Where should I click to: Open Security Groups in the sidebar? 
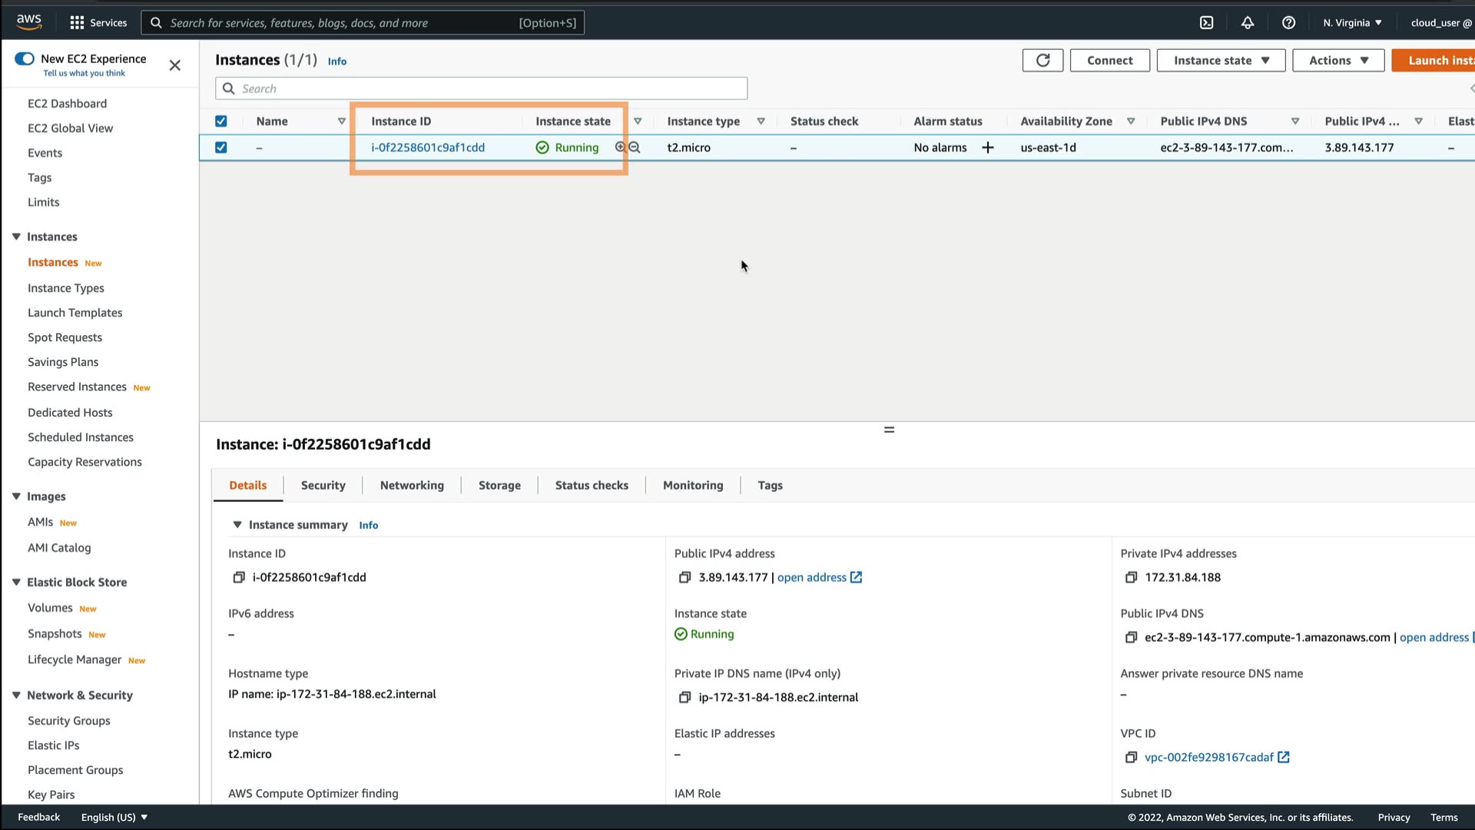coord(69,720)
